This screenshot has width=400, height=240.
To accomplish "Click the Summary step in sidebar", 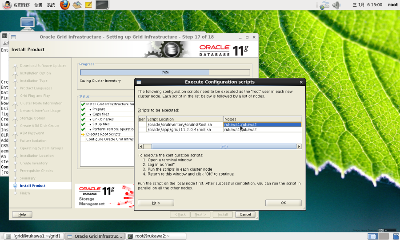I will [x=28, y=178].
